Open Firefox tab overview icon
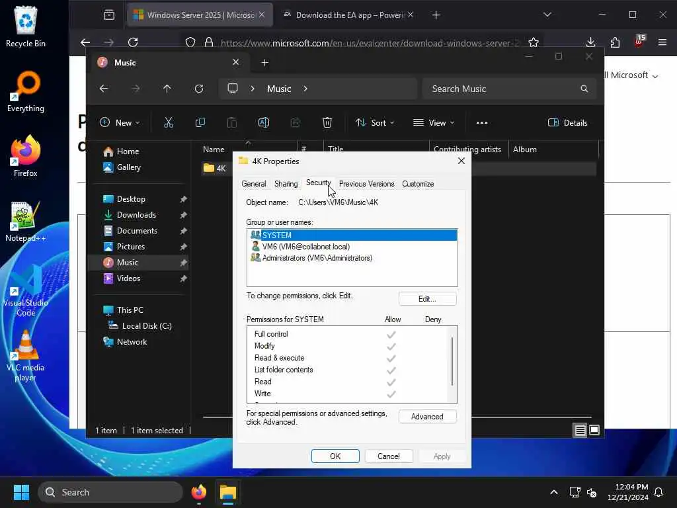 pyautogui.click(x=109, y=15)
